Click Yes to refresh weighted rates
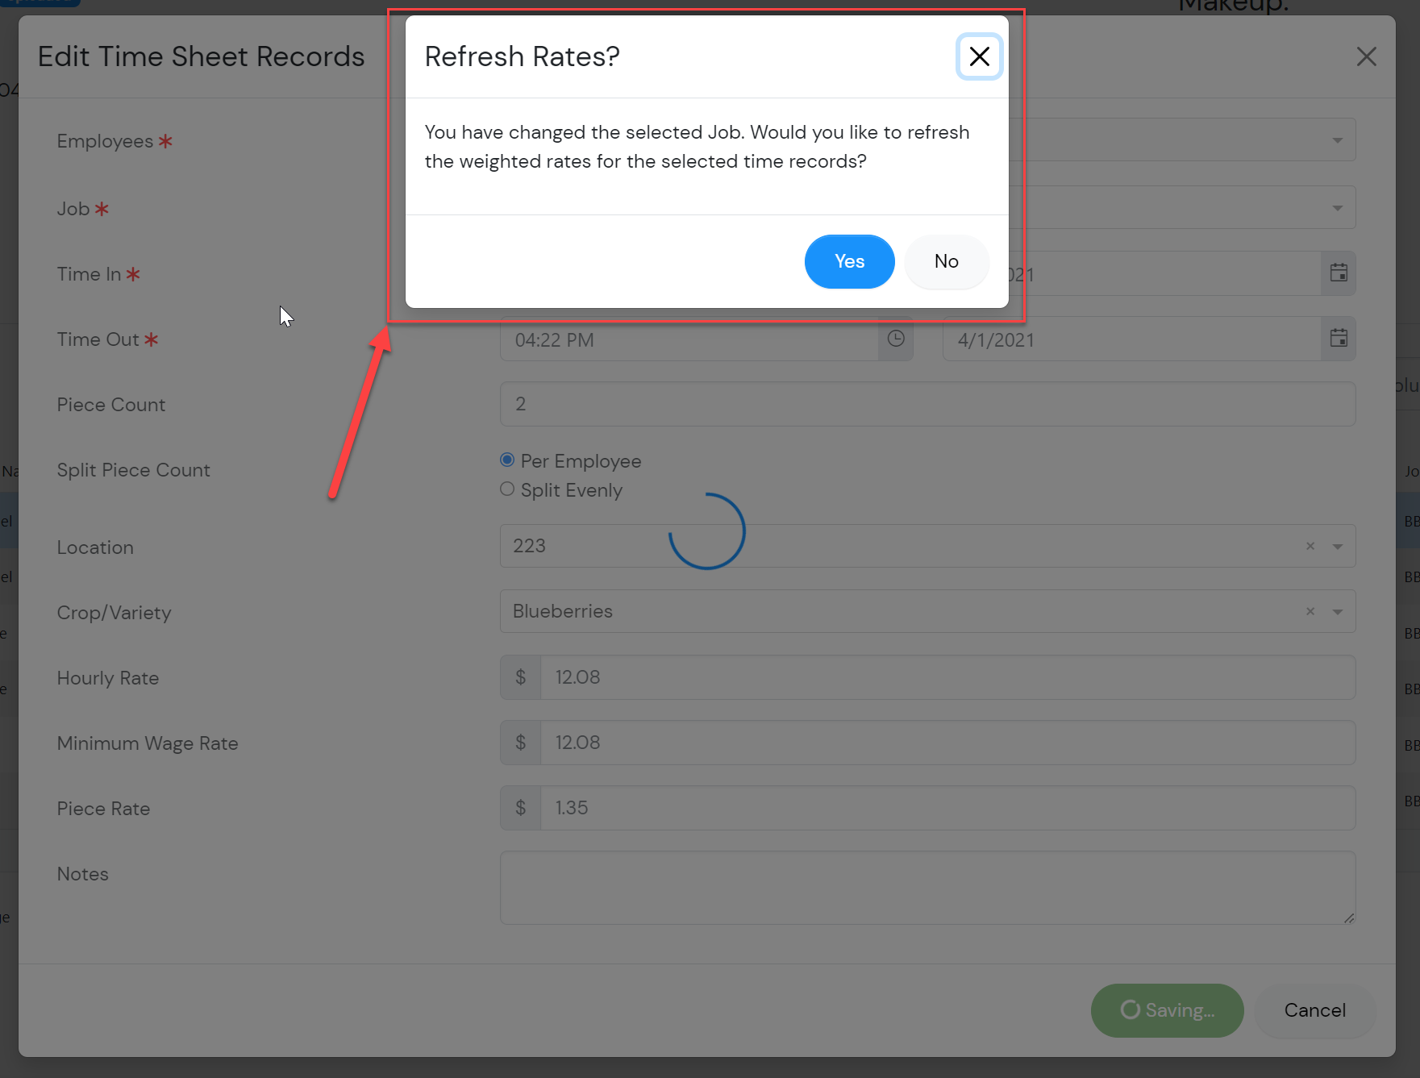Viewport: 1420px width, 1078px height. 849,261
